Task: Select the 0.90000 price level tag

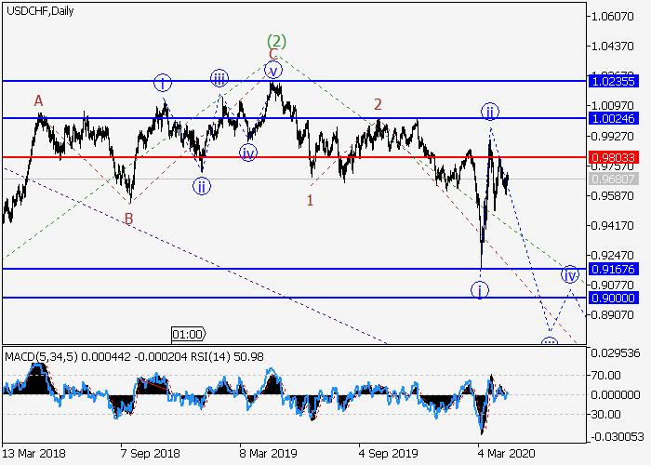Action: tap(613, 298)
